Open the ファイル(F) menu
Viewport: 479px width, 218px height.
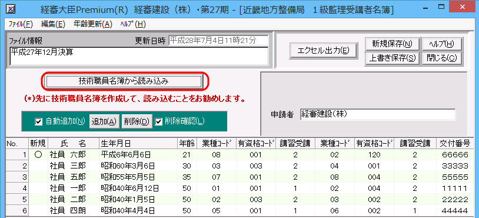pos(21,25)
